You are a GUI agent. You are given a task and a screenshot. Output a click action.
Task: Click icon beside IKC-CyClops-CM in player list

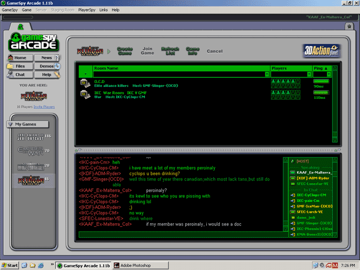(x=292, y=195)
